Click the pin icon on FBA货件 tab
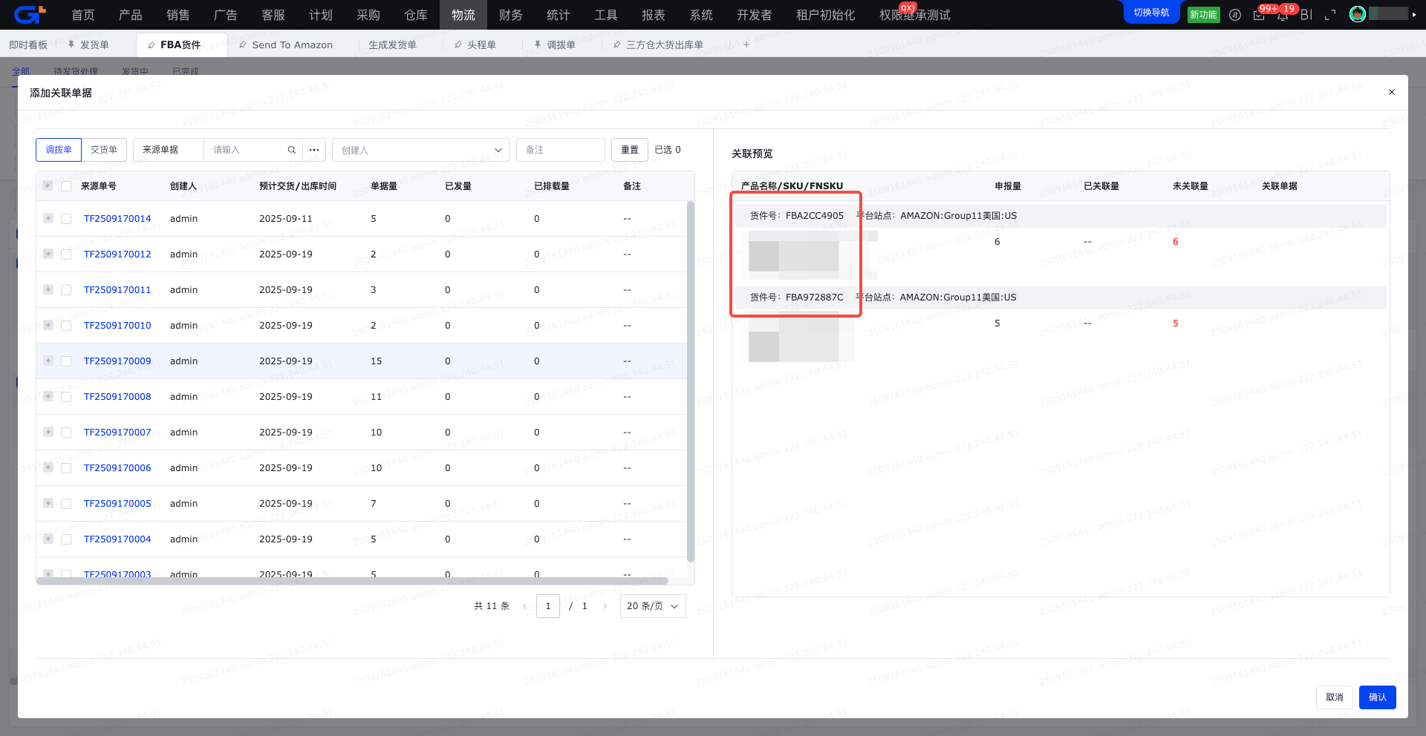Viewport: 1426px width, 736px height. pos(152,45)
